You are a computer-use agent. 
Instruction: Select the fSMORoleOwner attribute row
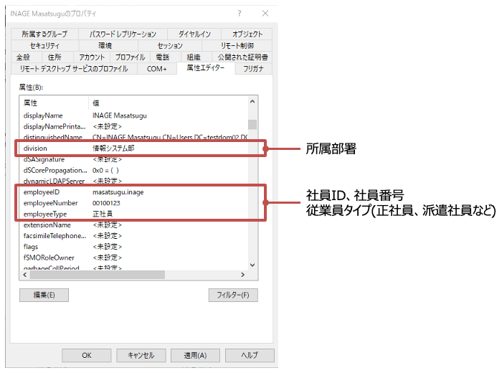coord(134,258)
